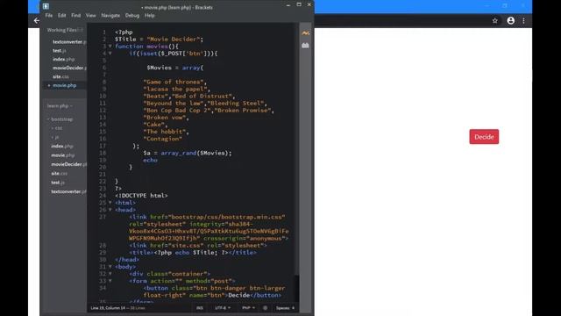Open the Help menu
Screen dimensions: 561x316
(150, 16)
